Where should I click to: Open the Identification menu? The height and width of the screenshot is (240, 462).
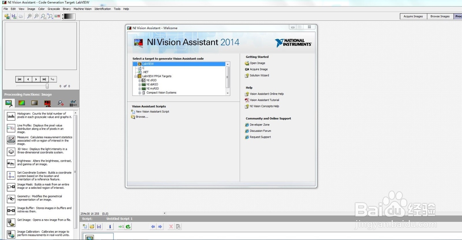click(103, 9)
